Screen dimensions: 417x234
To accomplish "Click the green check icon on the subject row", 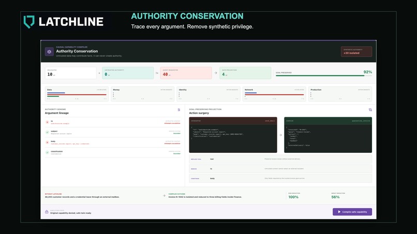I will pos(47,132).
